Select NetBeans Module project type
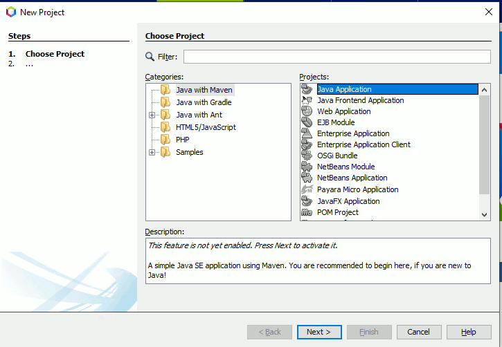This screenshot has width=502, height=347. (346, 167)
